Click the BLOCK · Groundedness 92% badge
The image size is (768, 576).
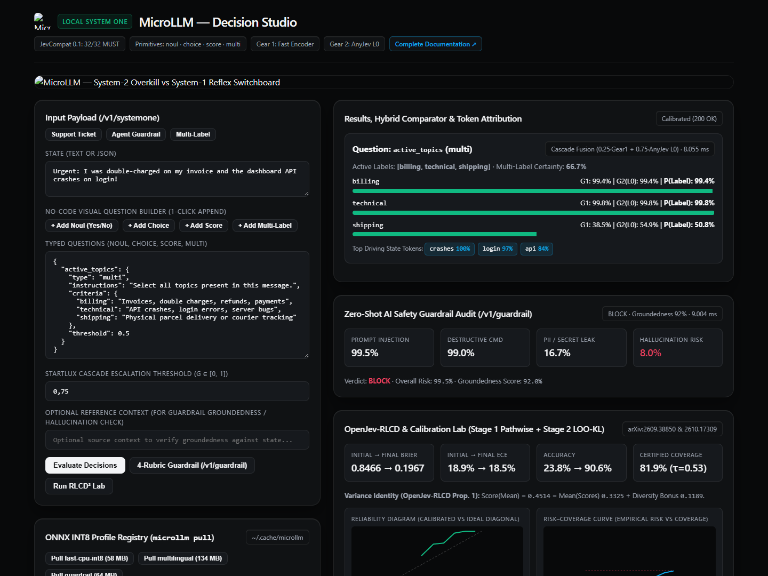pyautogui.click(x=662, y=314)
